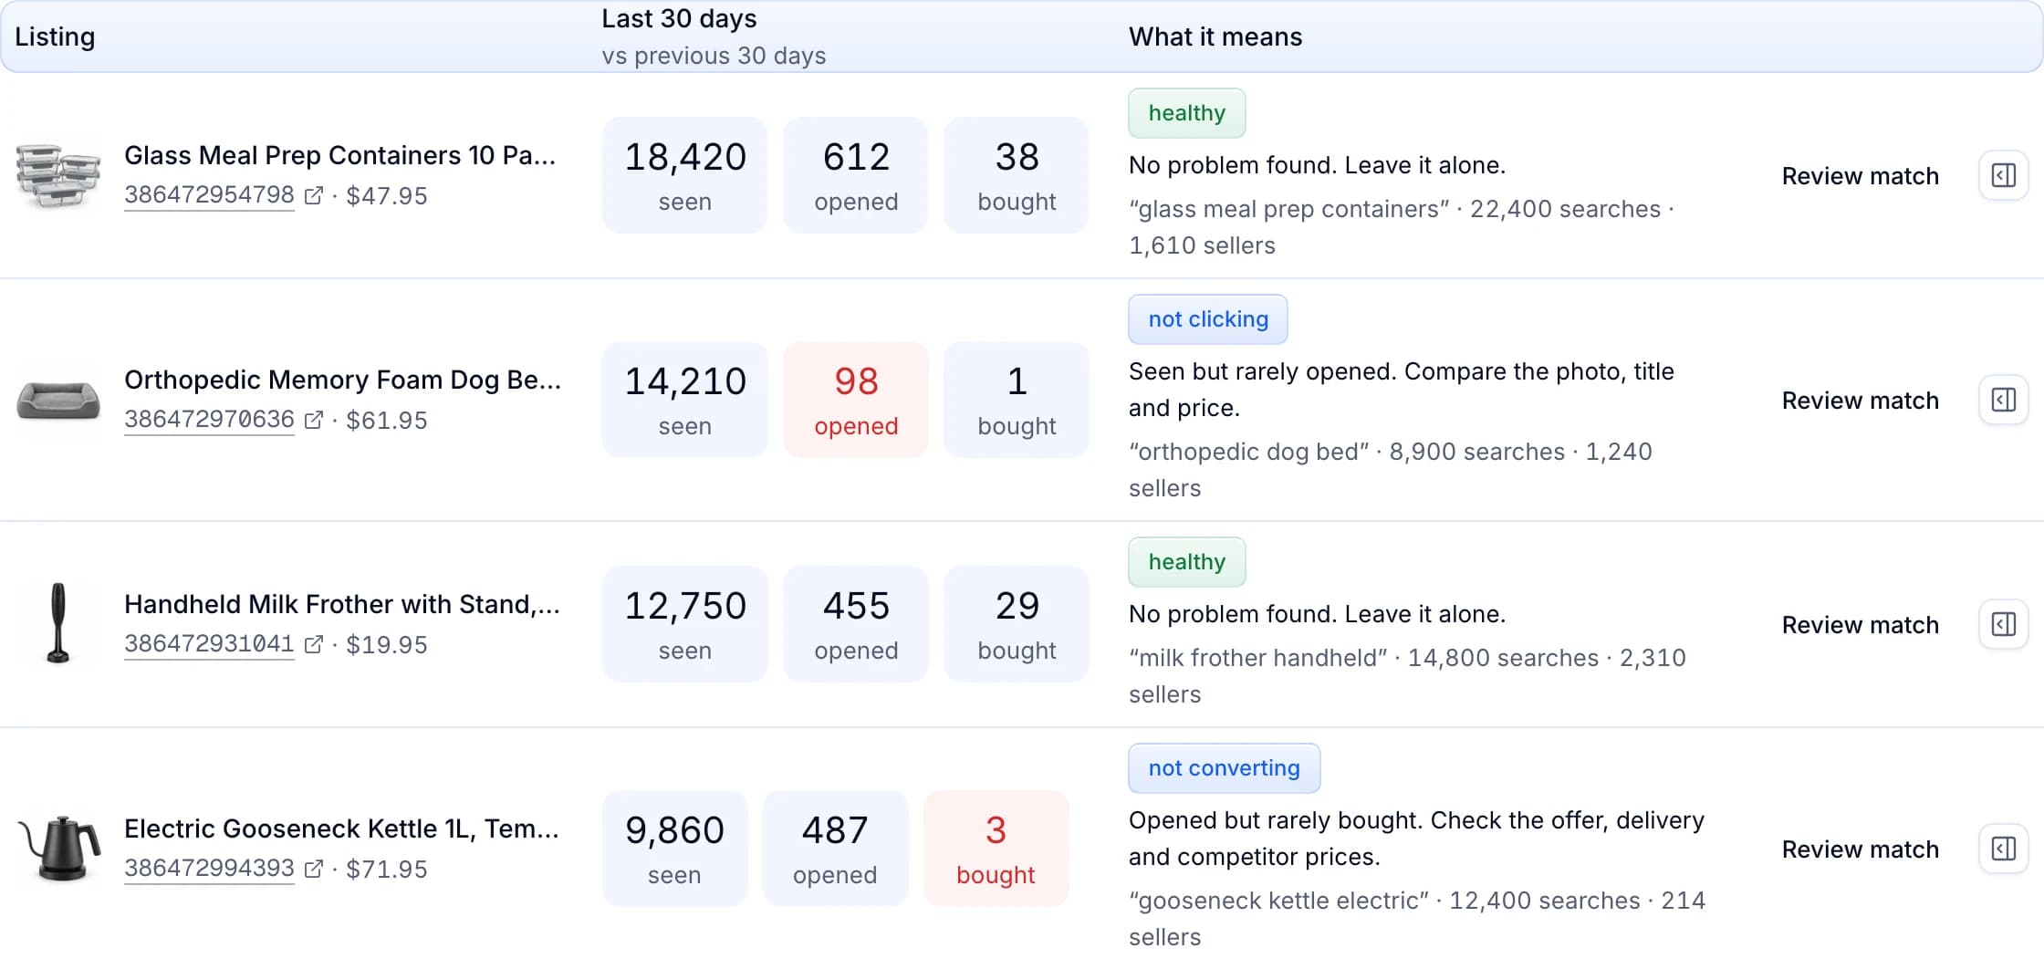Click Review match for Handheld Milk Frother
2044x969 pixels.
1860,624
